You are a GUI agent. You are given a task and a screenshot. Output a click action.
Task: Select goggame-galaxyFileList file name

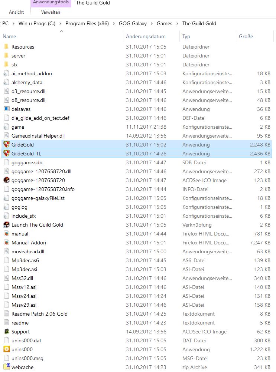pyautogui.click(x=38, y=198)
